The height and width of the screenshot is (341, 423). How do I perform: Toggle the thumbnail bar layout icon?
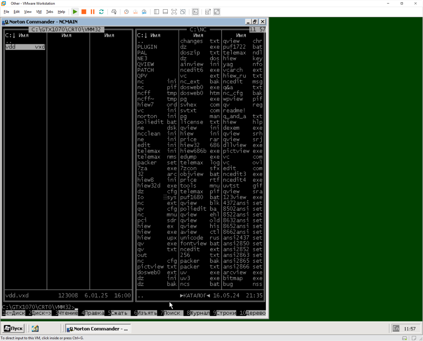coord(165,12)
